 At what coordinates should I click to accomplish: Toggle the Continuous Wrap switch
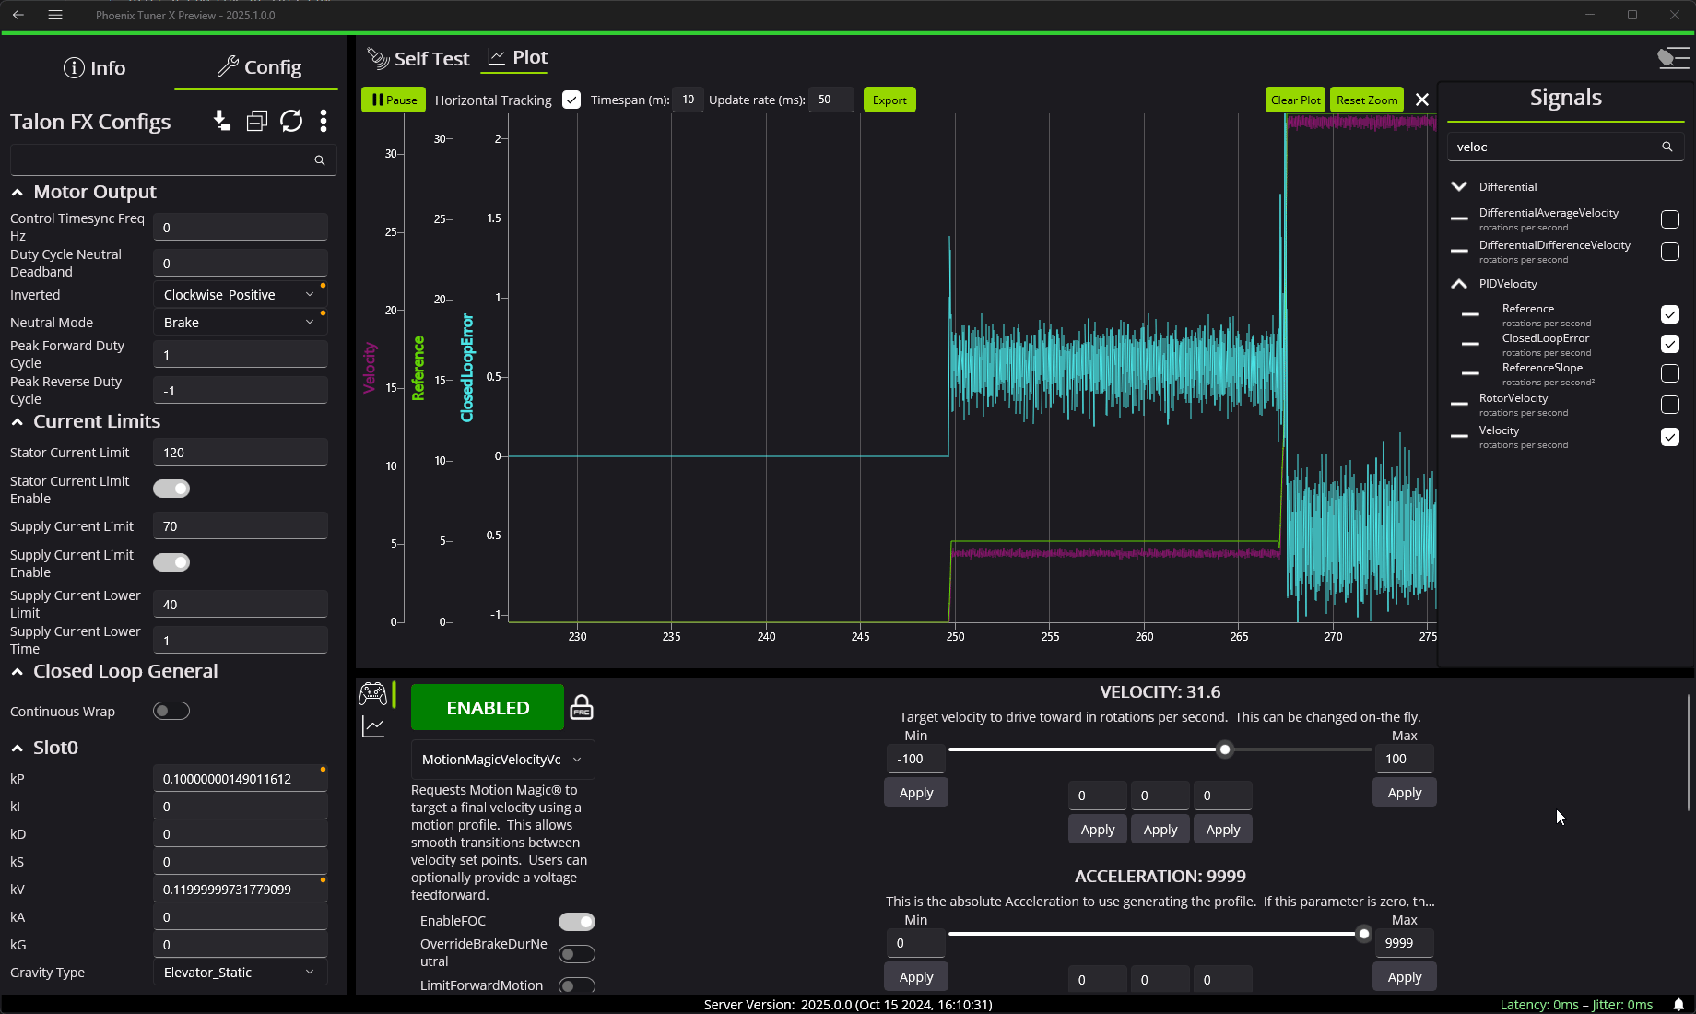(171, 711)
